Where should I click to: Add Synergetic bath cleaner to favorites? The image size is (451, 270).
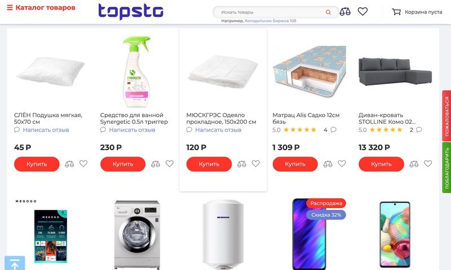point(170,164)
